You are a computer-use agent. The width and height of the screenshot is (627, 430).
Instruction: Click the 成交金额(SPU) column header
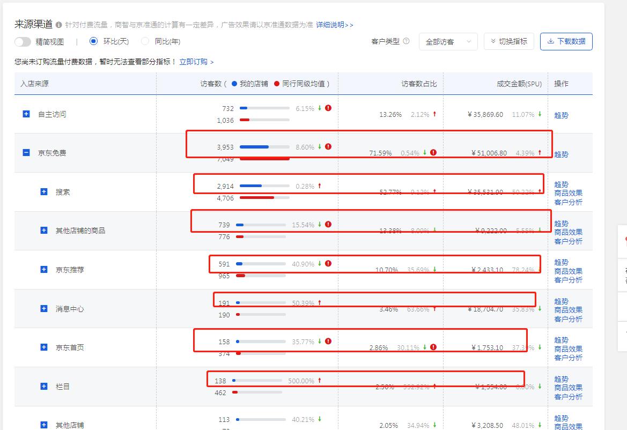pos(519,84)
